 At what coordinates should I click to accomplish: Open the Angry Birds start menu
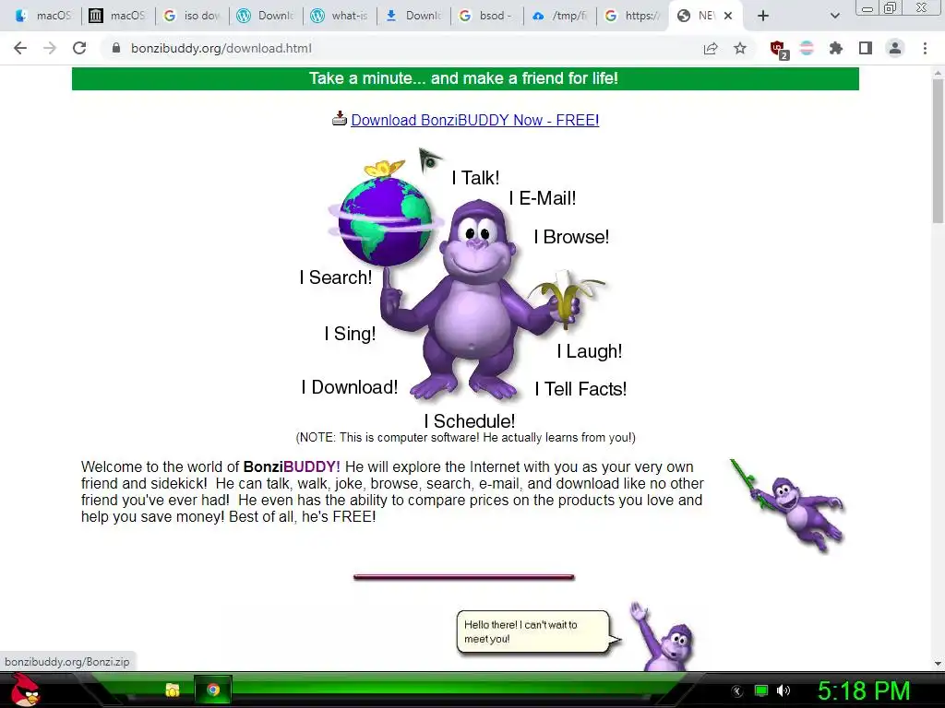coord(25,690)
